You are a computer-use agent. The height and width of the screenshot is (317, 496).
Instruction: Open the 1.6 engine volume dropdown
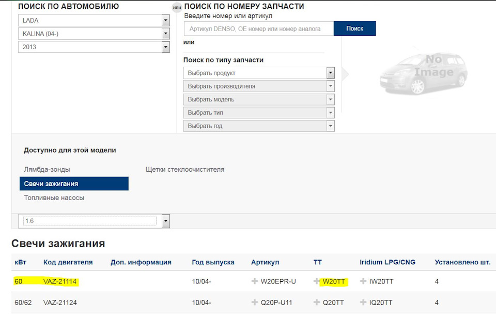click(x=165, y=221)
